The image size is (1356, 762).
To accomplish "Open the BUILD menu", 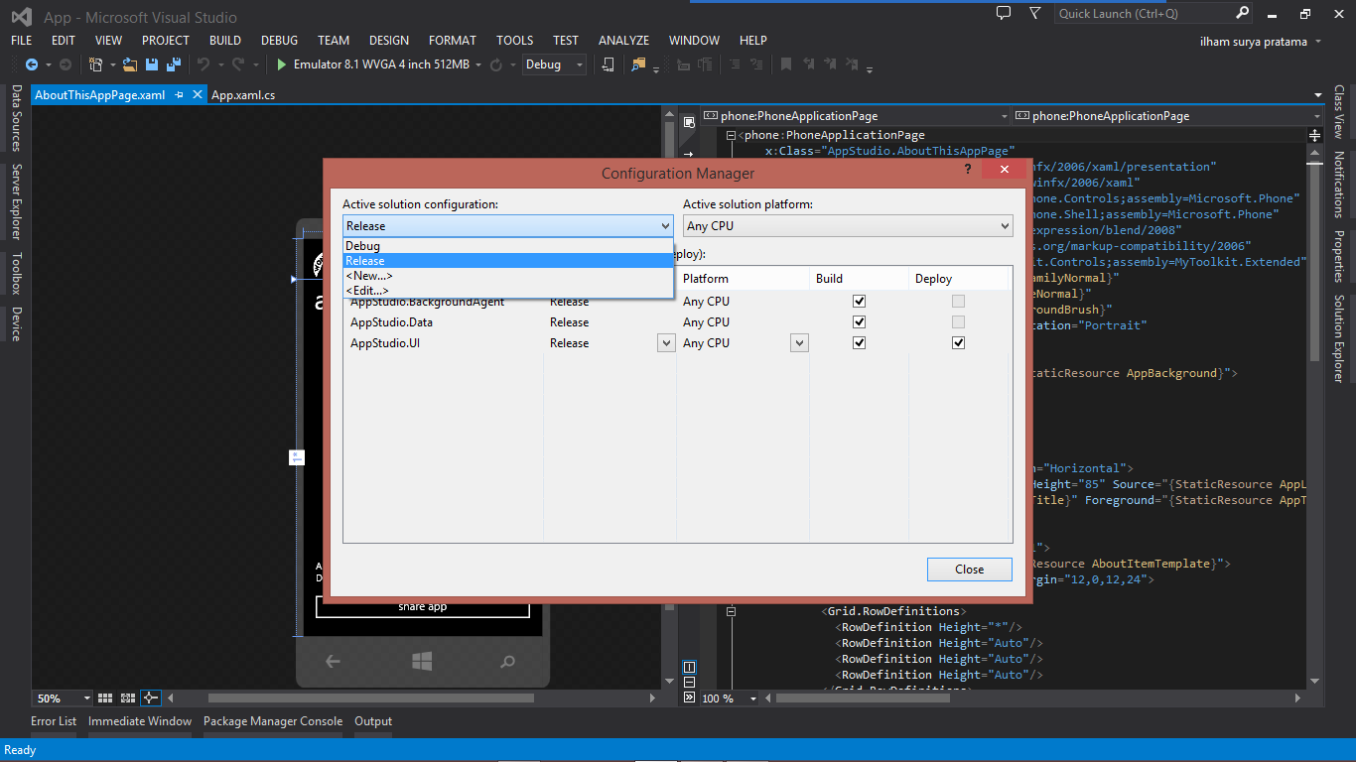I will click(x=224, y=40).
